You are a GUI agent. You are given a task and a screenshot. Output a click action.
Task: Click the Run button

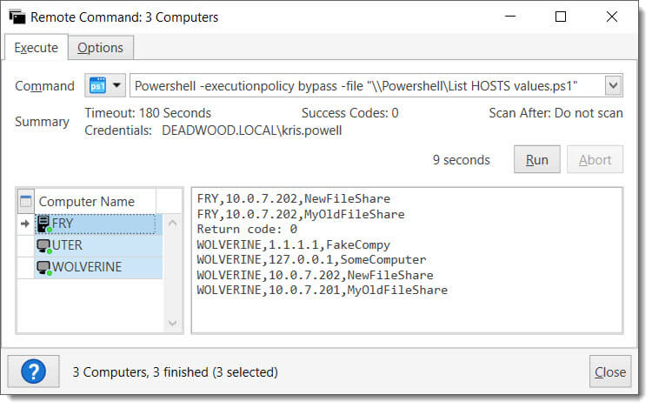[x=537, y=160]
